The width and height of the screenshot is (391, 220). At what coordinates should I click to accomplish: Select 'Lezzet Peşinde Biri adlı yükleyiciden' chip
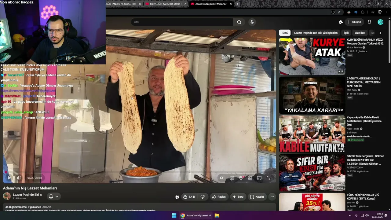316,33
